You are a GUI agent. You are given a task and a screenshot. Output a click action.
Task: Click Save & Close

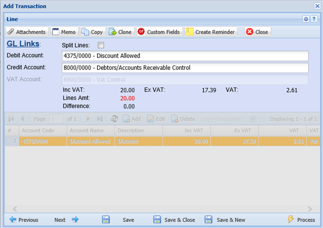coord(174,220)
